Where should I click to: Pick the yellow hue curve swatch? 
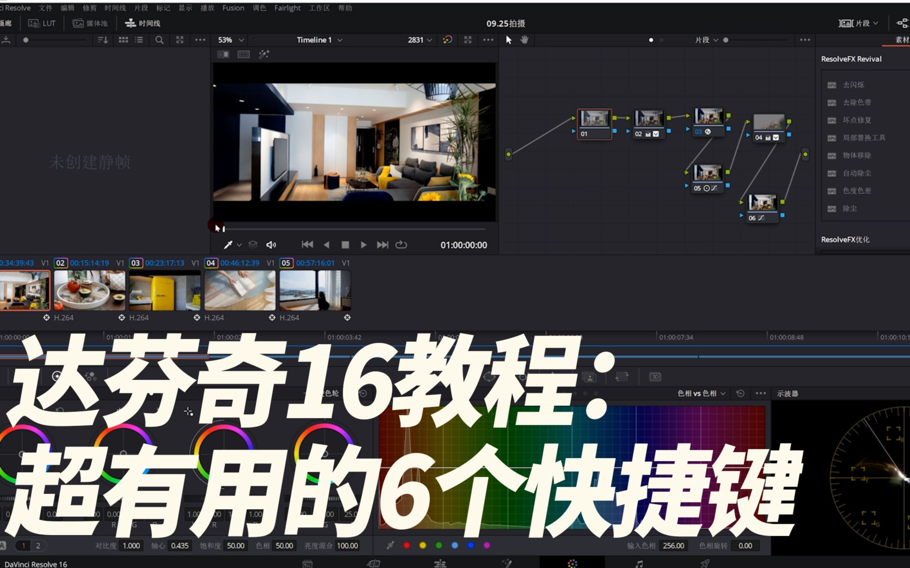coord(423,545)
